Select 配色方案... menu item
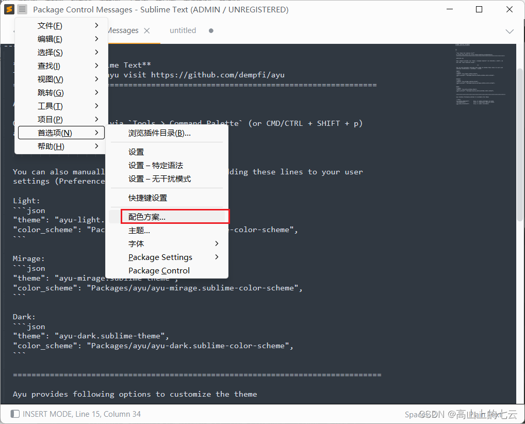Screen dimensions: 525x424 tap(167, 217)
